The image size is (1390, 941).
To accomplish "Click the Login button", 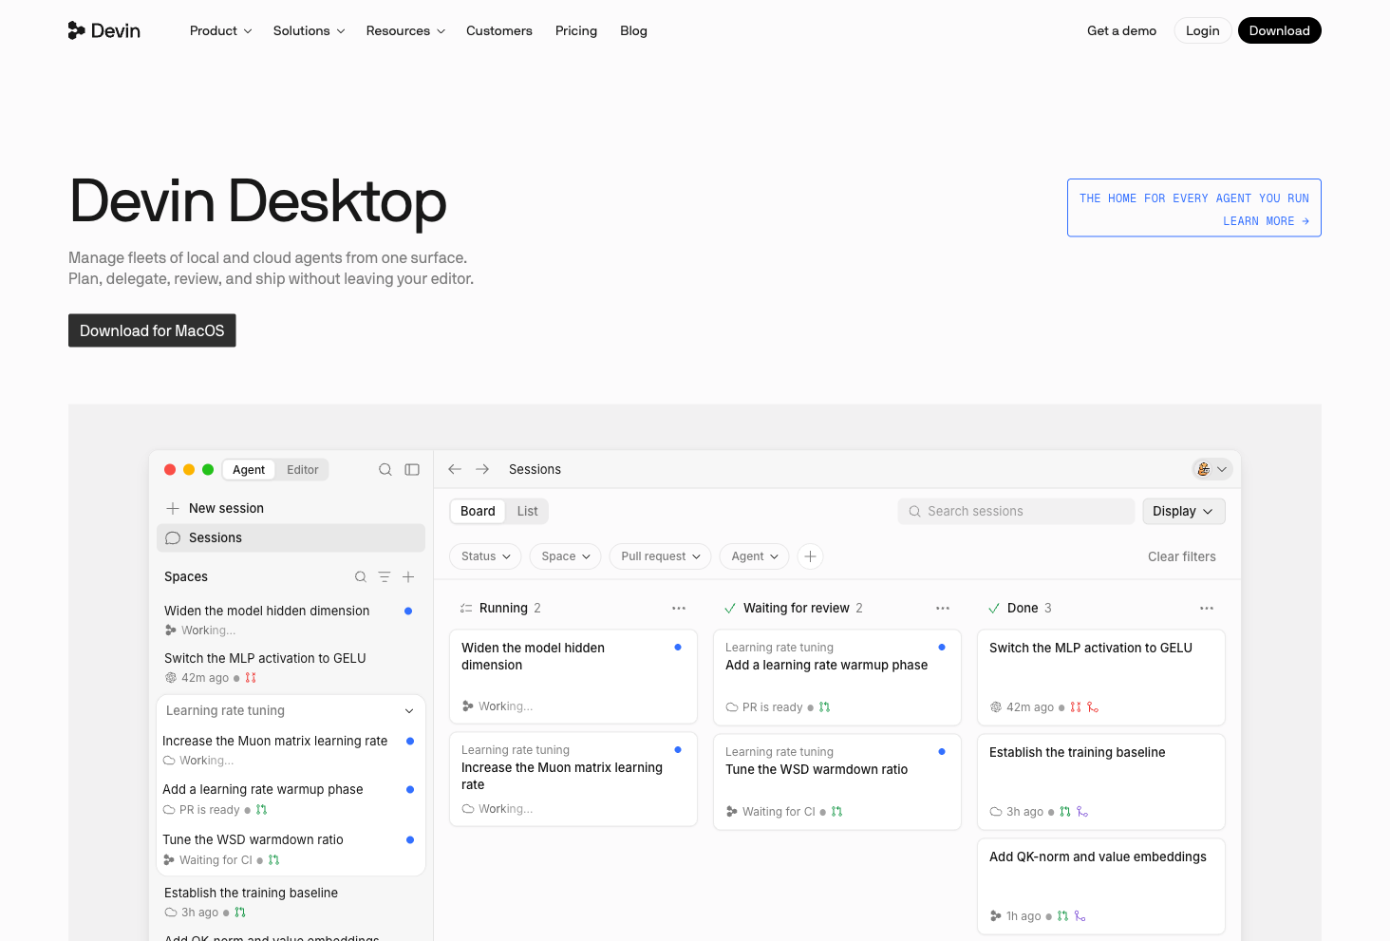I will click(x=1202, y=30).
